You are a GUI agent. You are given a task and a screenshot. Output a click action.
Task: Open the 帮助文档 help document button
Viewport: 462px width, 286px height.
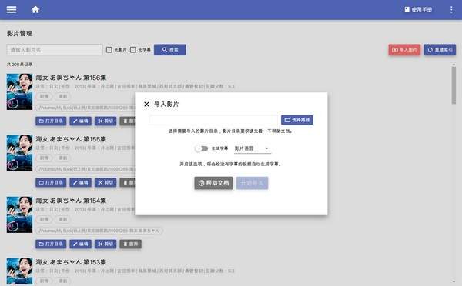click(213, 183)
